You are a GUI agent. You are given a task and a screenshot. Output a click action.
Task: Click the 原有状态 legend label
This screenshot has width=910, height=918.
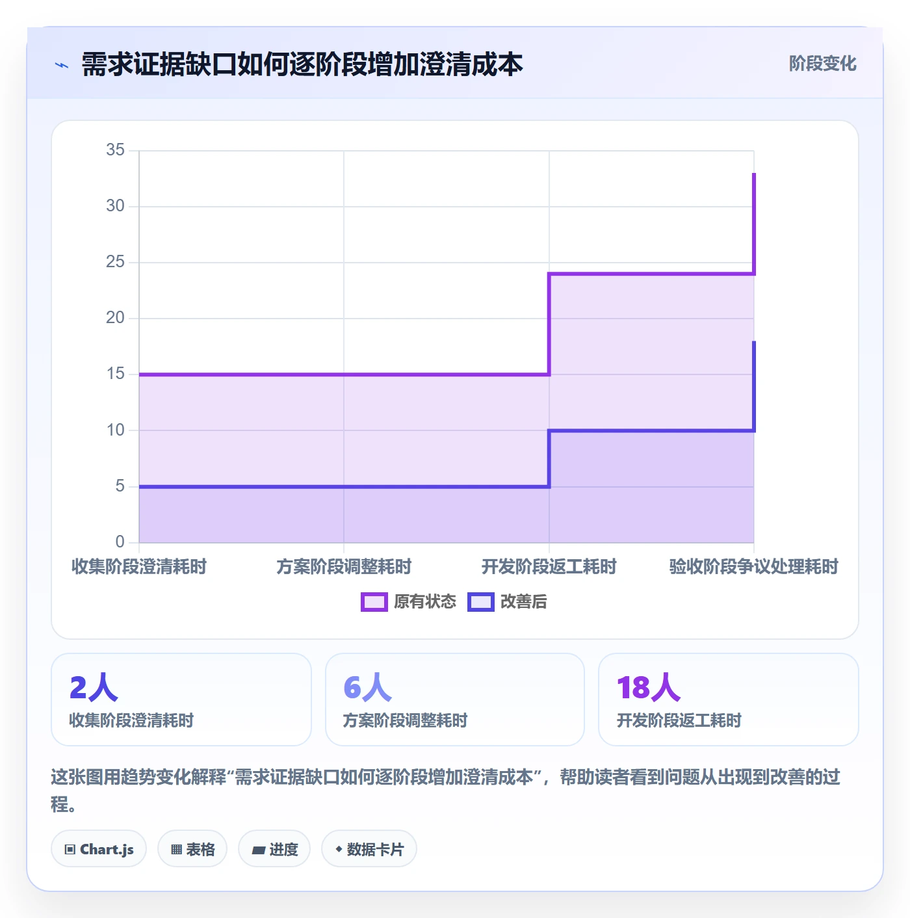click(x=425, y=602)
